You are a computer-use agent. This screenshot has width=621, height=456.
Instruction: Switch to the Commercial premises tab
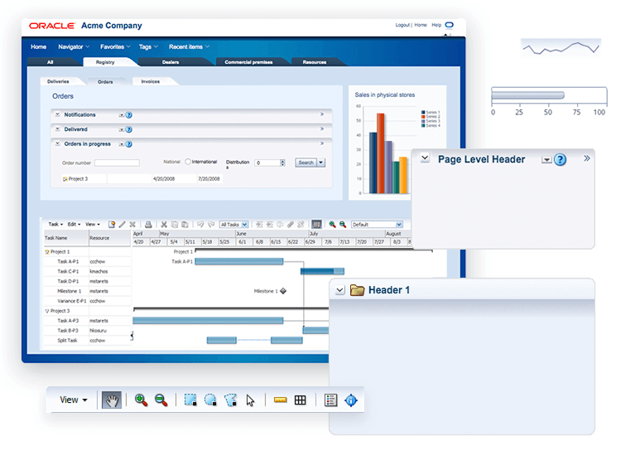(x=248, y=62)
